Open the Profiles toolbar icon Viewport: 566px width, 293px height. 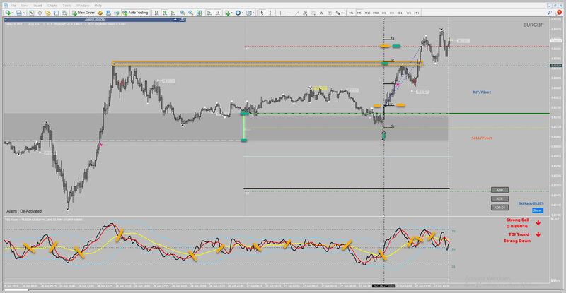point(18,13)
